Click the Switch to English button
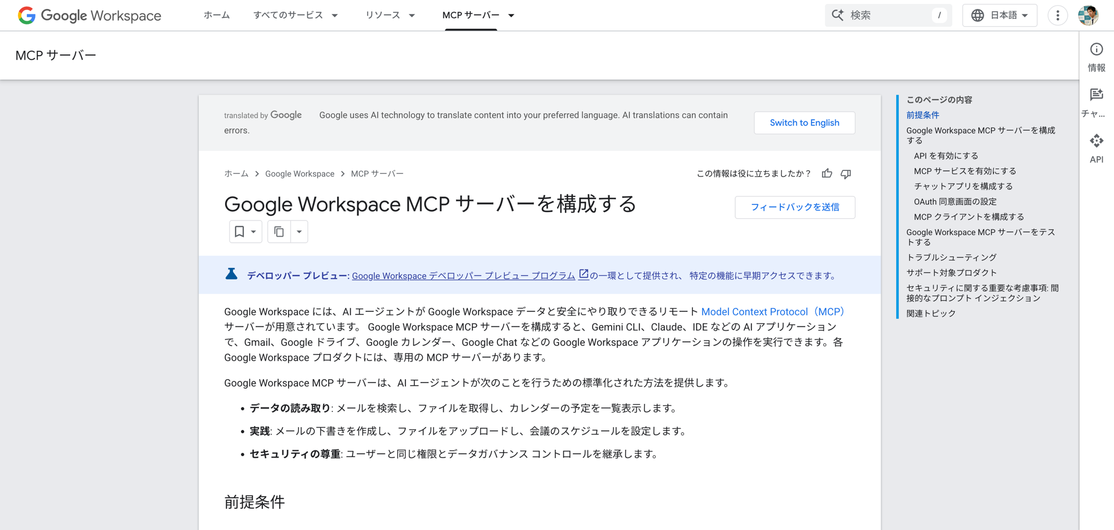The image size is (1114, 530). click(804, 123)
